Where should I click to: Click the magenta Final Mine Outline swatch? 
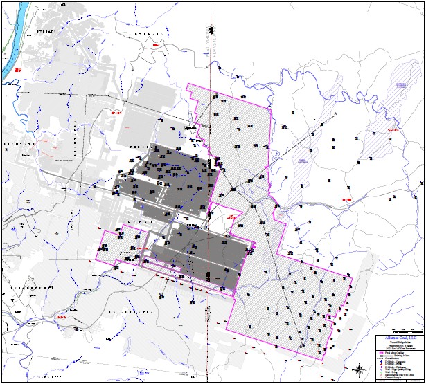pos(381,352)
